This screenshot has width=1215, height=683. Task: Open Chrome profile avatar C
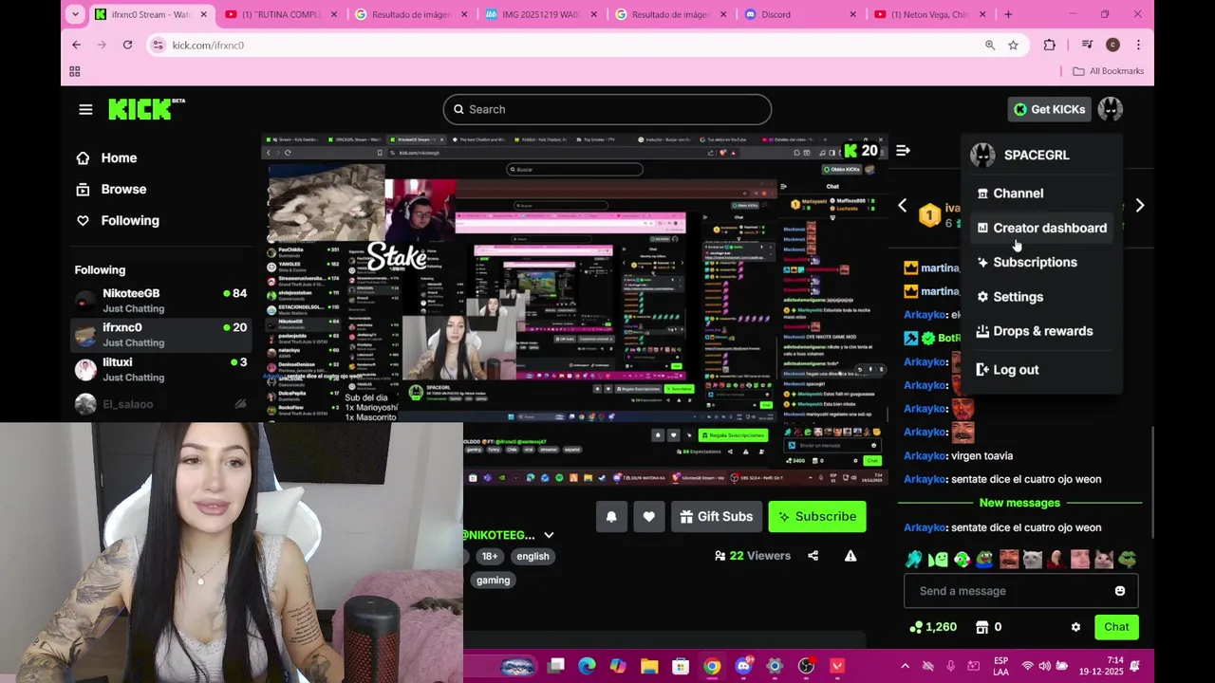click(x=1112, y=45)
